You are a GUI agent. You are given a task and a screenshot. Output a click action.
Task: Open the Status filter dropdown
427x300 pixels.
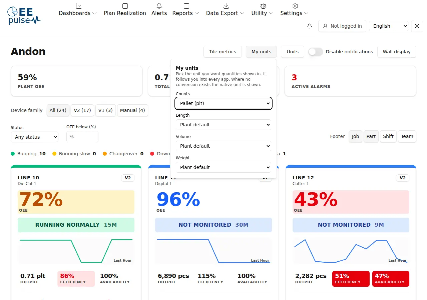34,137
